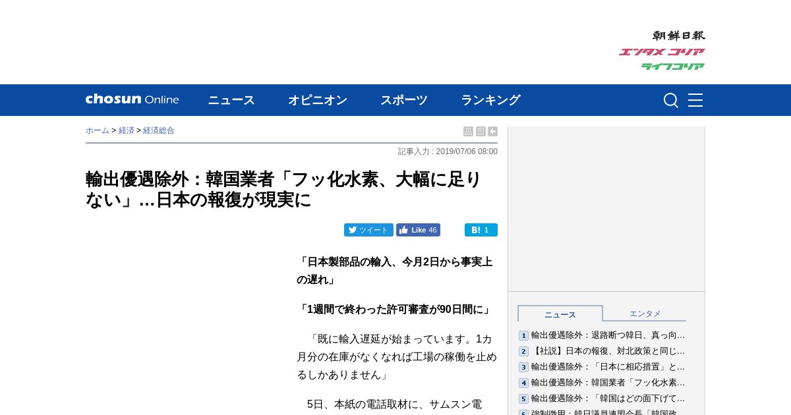Click the go-back arrow icon
This screenshot has height=415, width=791.
tap(492, 132)
